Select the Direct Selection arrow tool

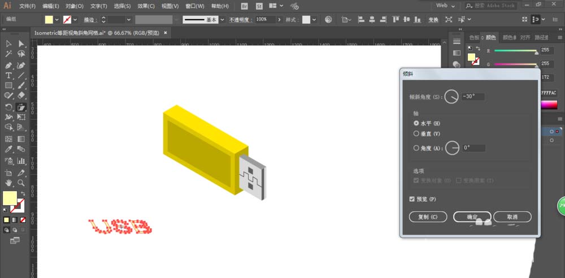21,44
